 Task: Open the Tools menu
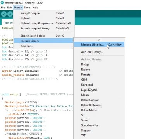[27, 8]
